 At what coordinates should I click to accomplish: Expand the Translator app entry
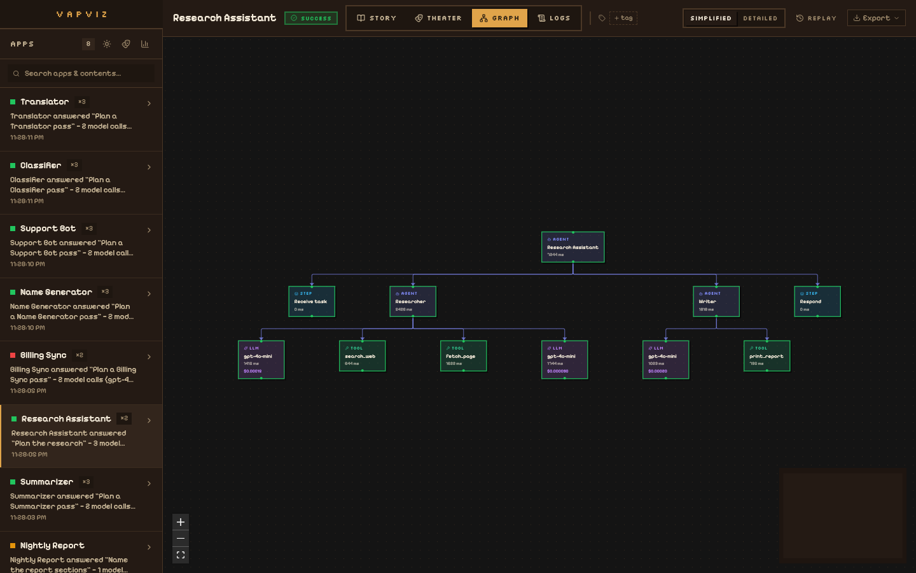tap(149, 103)
